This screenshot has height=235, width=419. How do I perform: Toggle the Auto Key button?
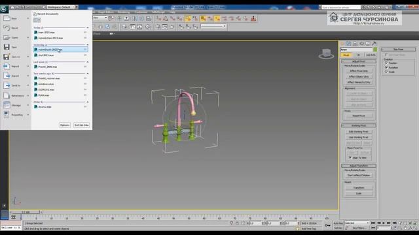tap(338, 223)
